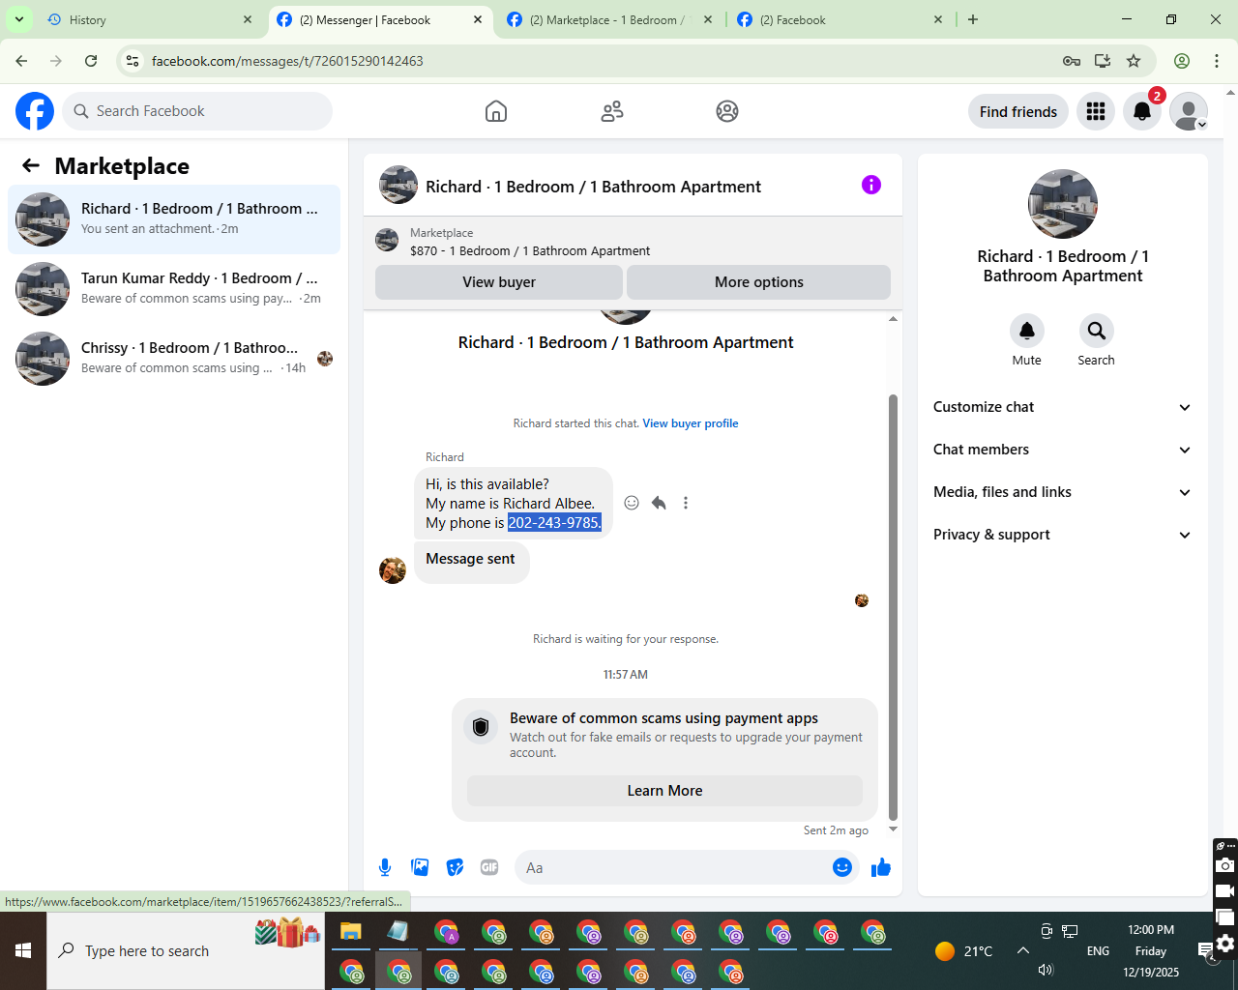Open Chrome profile icon
This screenshot has width=1238, height=990.
tap(1182, 61)
